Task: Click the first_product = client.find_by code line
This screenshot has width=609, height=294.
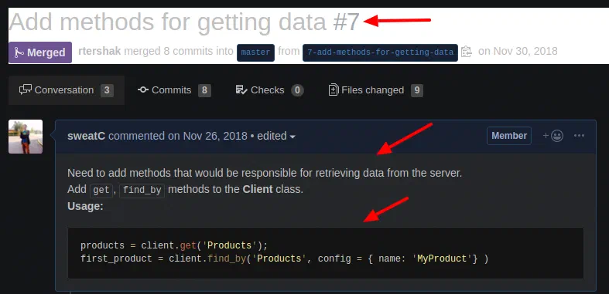Action: pyautogui.click(x=284, y=259)
